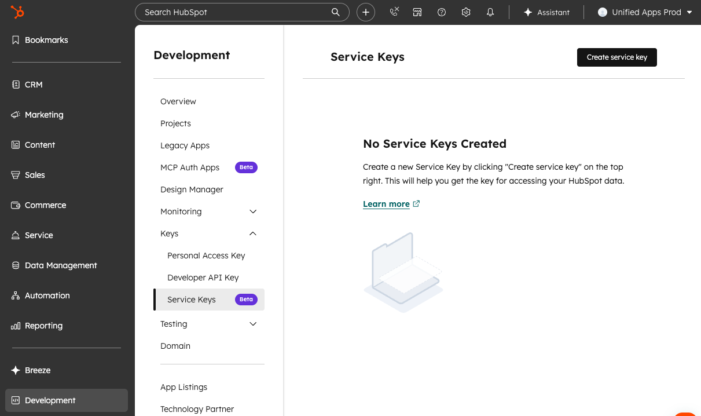The image size is (701, 416).
Task: Open the Domain page
Action: [175, 346]
